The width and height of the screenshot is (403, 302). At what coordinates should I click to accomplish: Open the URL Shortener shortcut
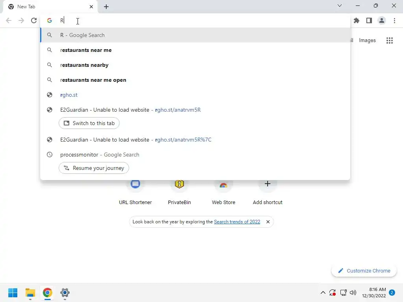135,191
